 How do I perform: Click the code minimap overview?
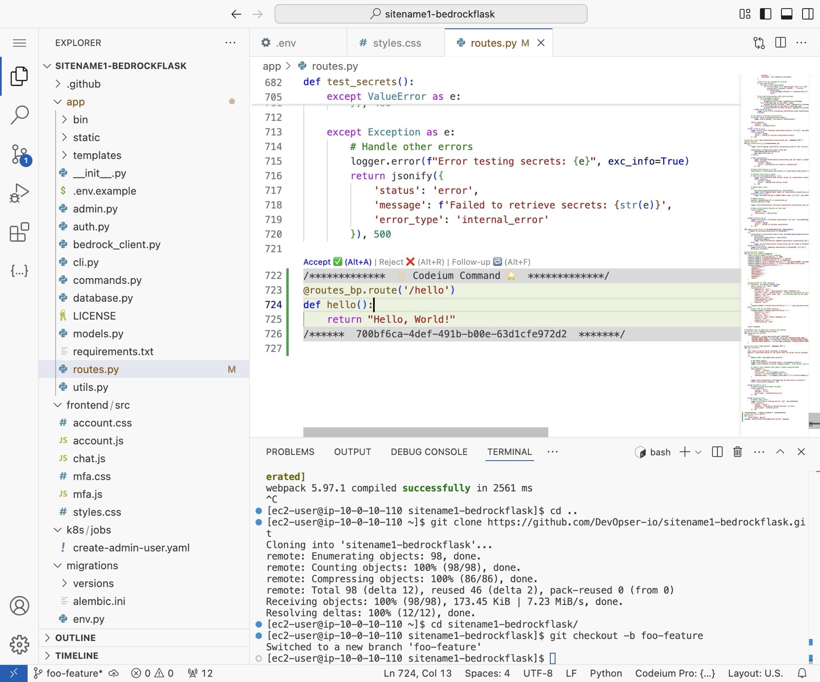774,249
